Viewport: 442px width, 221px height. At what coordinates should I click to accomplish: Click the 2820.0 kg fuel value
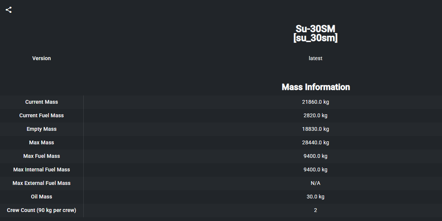pyautogui.click(x=315, y=115)
